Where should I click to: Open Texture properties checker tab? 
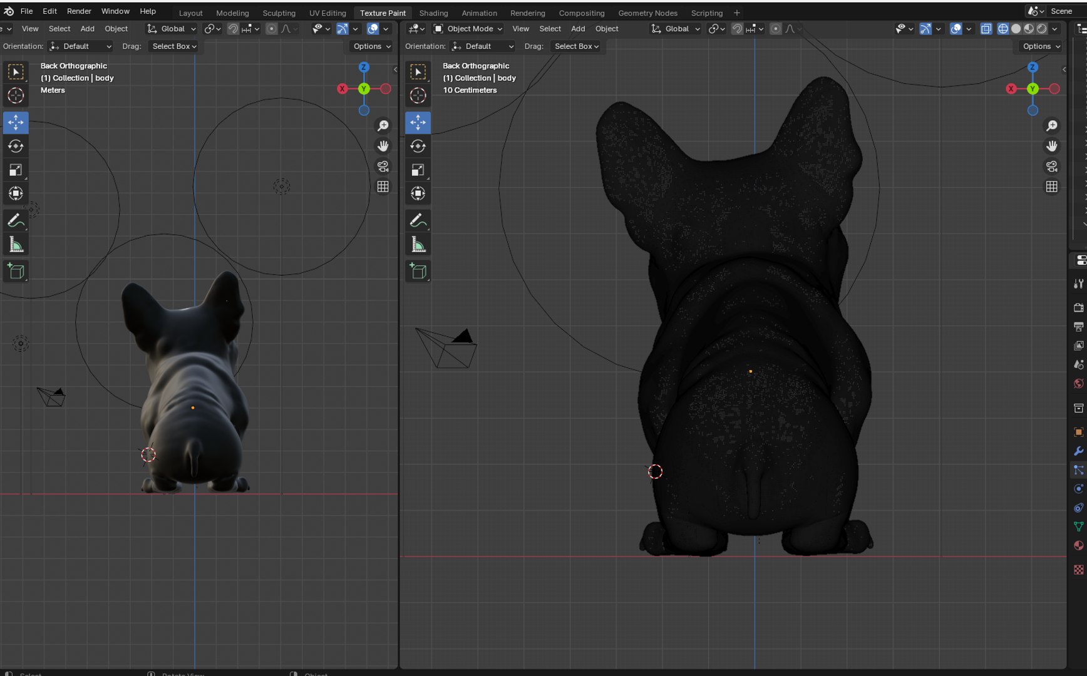click(x=1078, y=570)
